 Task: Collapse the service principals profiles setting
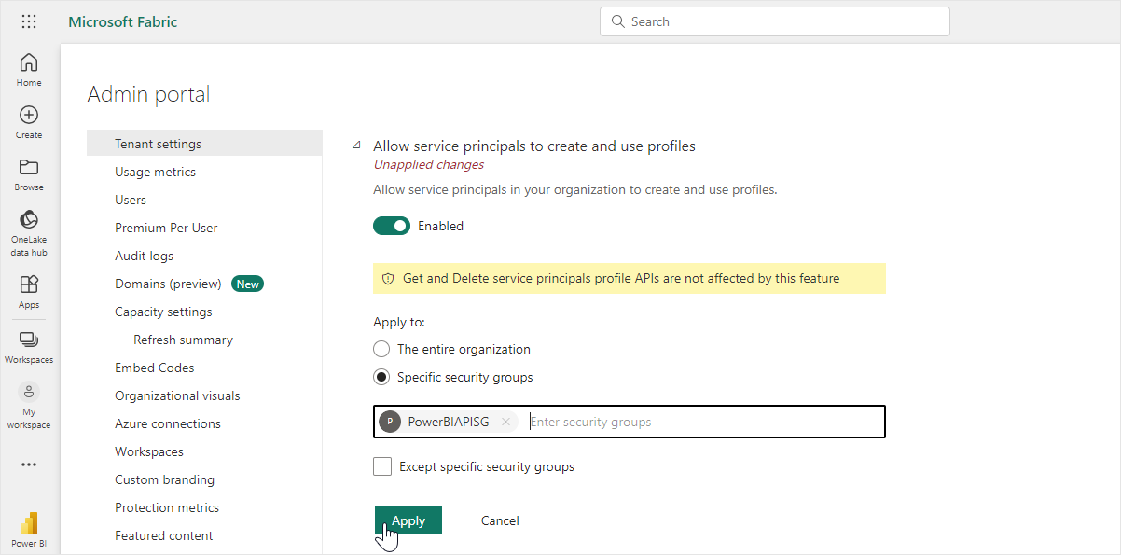pos(355,146)
